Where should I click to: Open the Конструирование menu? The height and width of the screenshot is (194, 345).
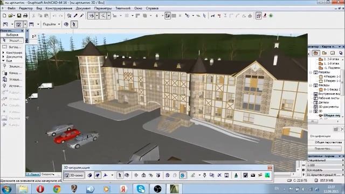(x=59, y=8)
